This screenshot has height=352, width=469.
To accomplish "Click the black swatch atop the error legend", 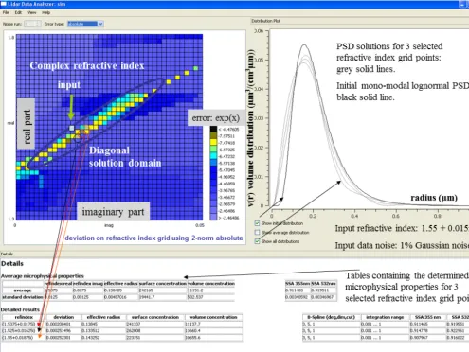I will 213,129.
